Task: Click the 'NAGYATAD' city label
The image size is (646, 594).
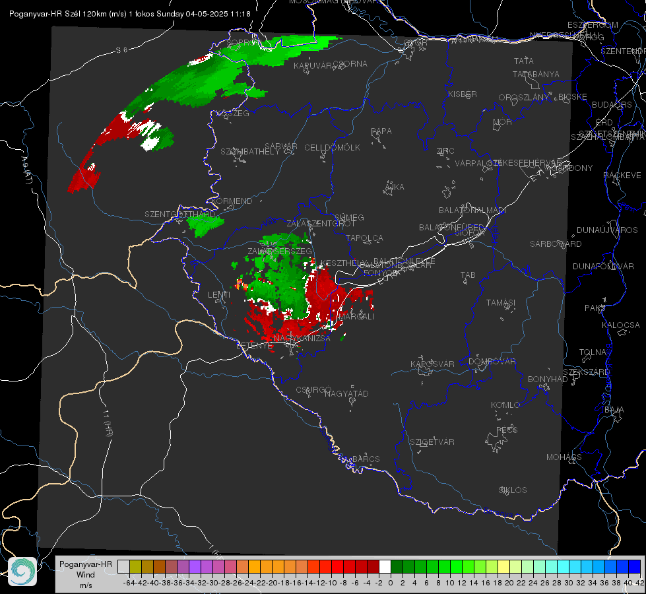Action: coord(346,393)
